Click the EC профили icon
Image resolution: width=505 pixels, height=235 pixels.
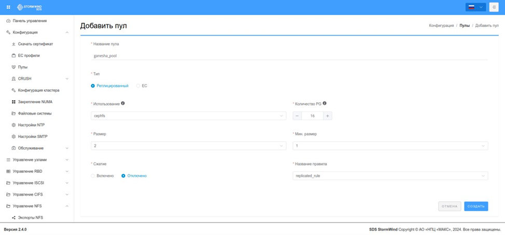[x=13, y=56]
